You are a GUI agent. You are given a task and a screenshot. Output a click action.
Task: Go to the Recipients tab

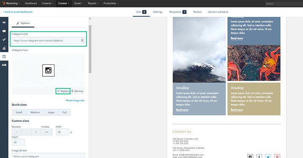pyautogui.click(x=178, y=12)
